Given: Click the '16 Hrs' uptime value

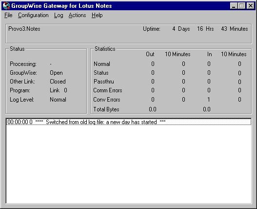Looking at the screenshot, I should [x=205, y=29].
